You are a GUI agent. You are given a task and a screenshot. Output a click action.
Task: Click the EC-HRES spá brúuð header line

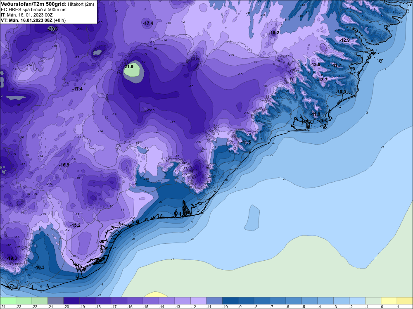point(34,10)
